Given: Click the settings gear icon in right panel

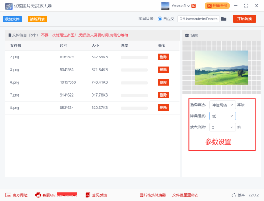Looking at the screenshot, I should click(187, 35).
